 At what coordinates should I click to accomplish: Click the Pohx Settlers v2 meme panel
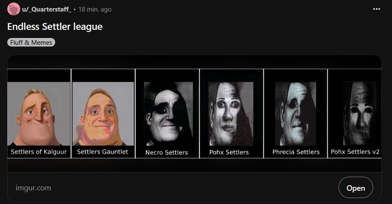coord(354,114)
